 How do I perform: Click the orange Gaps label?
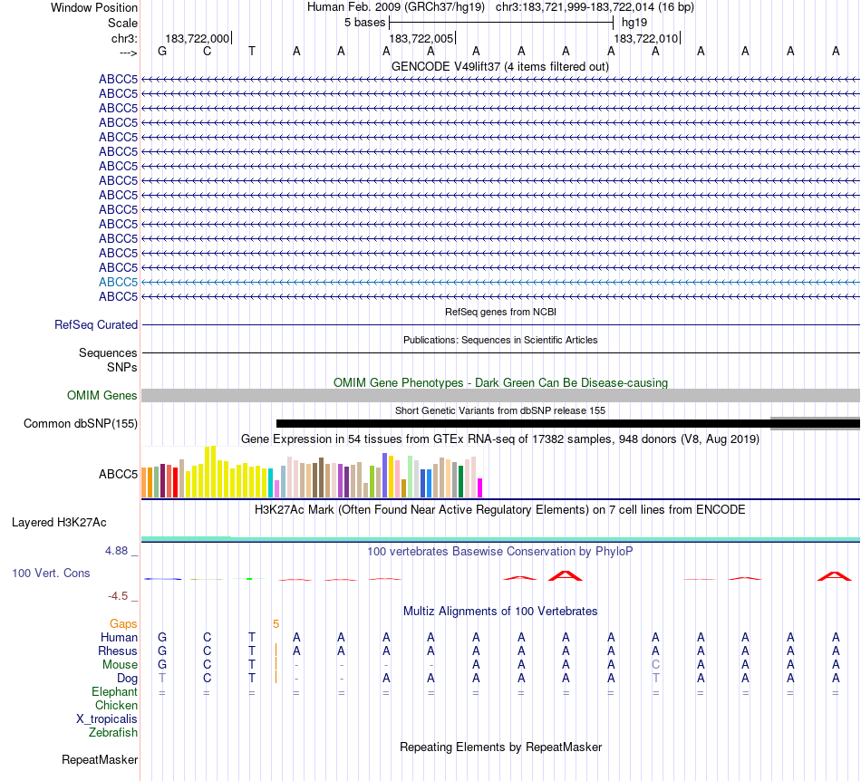pos(123,624)
